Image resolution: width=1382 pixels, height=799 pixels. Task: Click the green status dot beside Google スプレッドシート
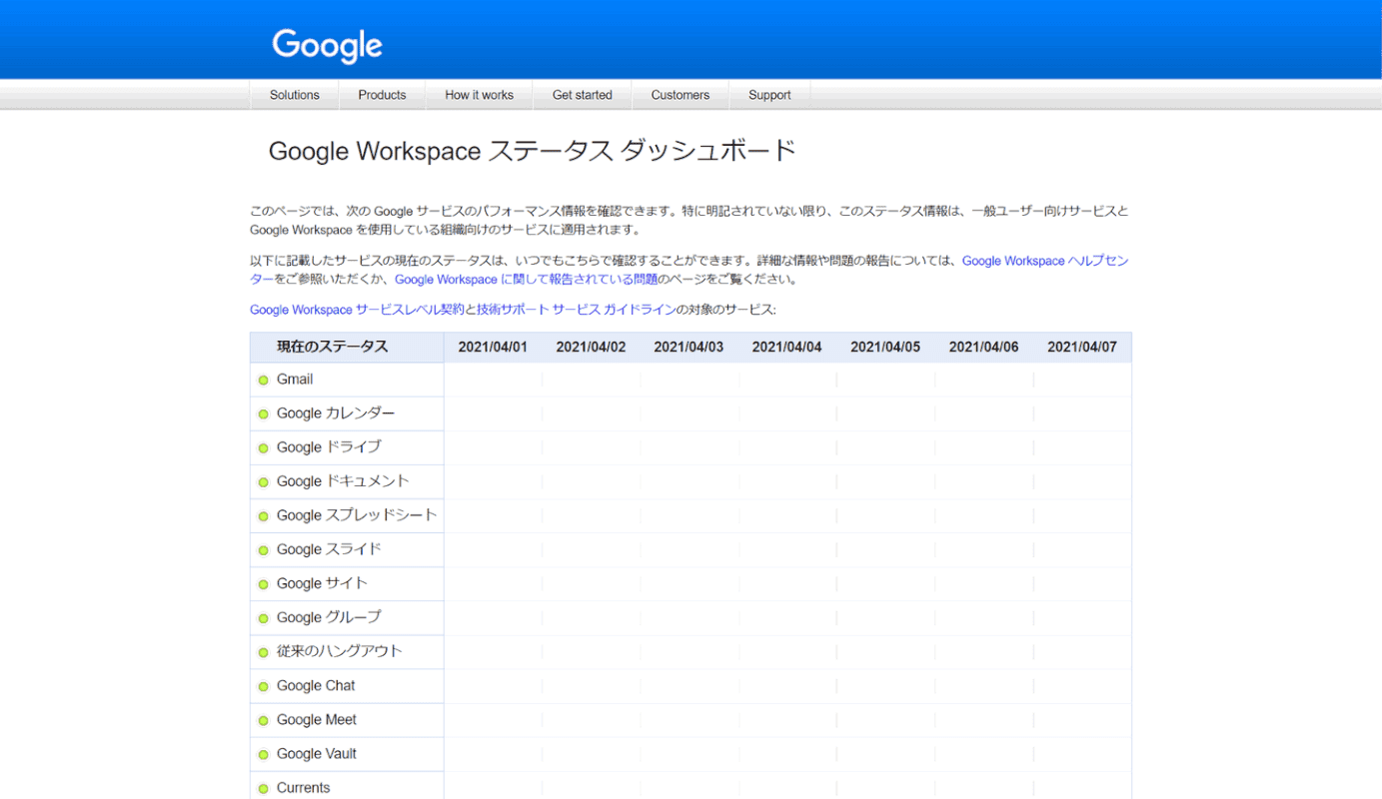[x=264, y=516]
